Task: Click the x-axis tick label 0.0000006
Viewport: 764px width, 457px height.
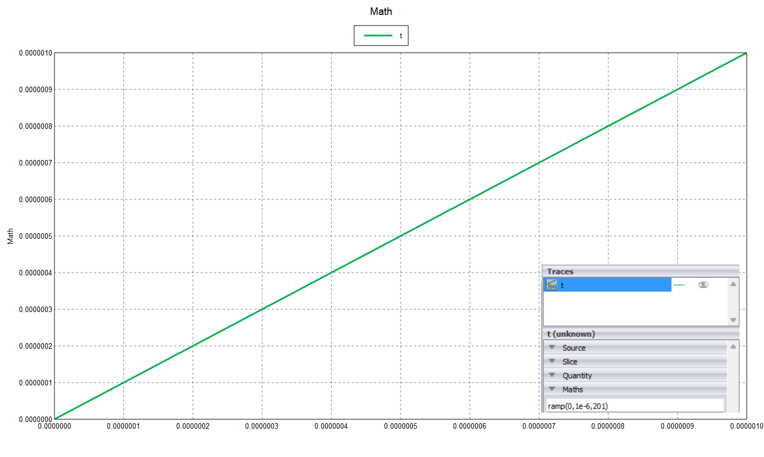Action: pos(470,426)
